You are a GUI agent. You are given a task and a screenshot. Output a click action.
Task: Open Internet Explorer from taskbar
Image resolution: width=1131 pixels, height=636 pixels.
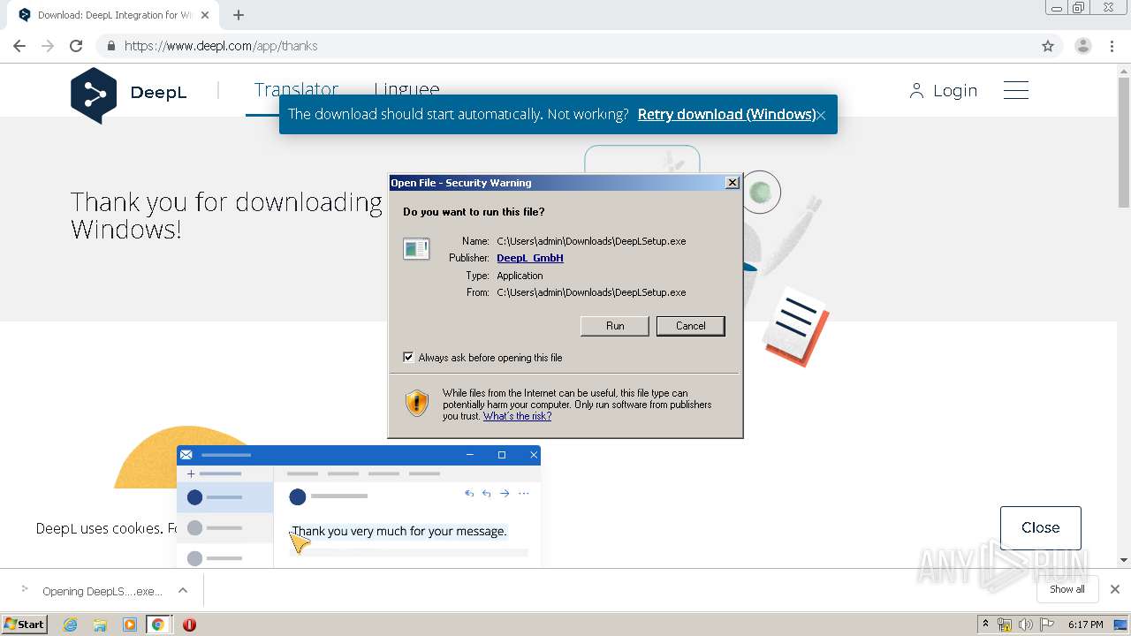(70, 625)
